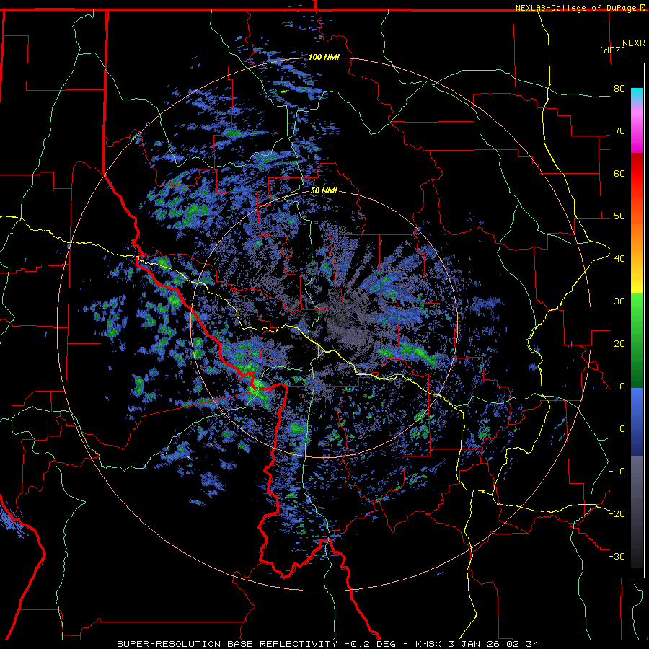This screenshot has height=649, width=649.
Task: Click the 60 value on dBZ scale
Action: click(x=619, y=173)
